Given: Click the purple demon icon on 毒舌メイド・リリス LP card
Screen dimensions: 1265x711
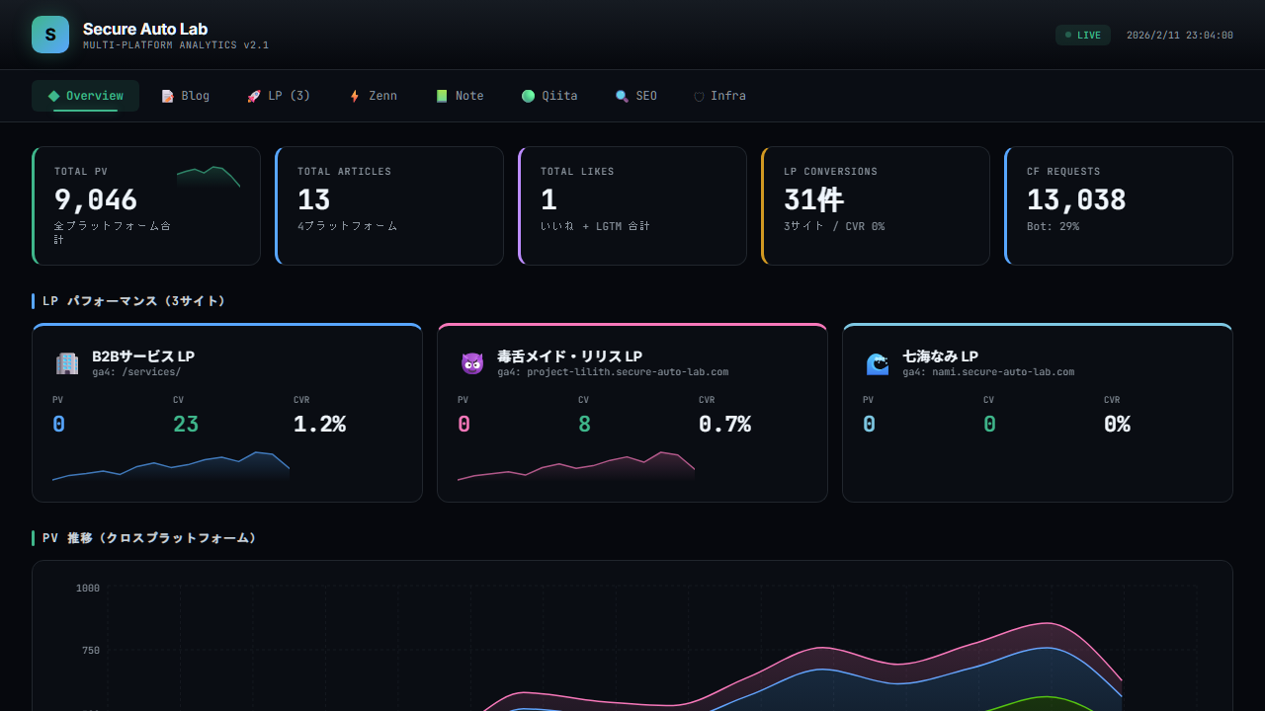Looking at the screenshot, I should [471, 363].
